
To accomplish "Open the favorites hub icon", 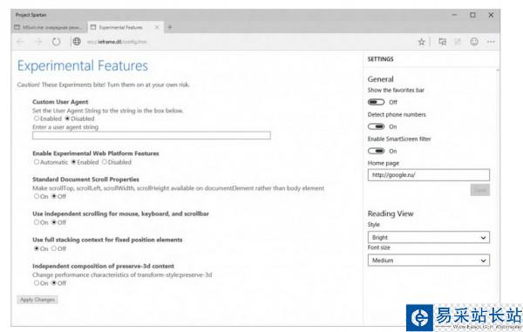I will (x=442, y=42).
